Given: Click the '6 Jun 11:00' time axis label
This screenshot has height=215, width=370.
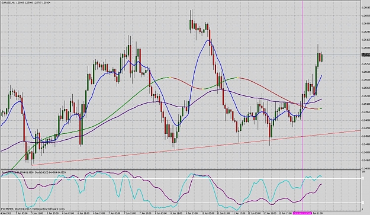Looking at the screenshot, I should (83, 213).
